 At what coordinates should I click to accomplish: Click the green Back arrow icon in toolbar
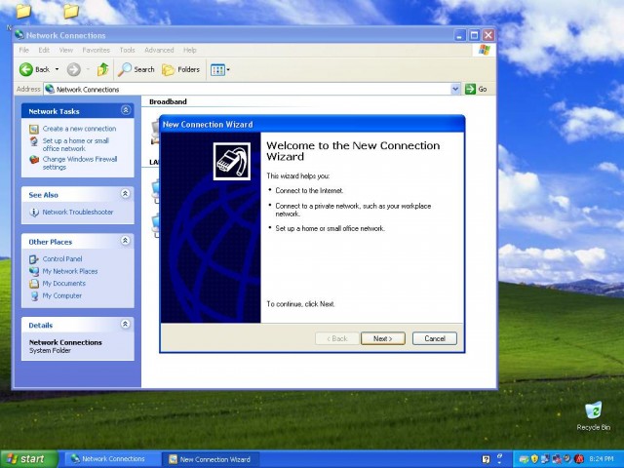click(26, 69)
